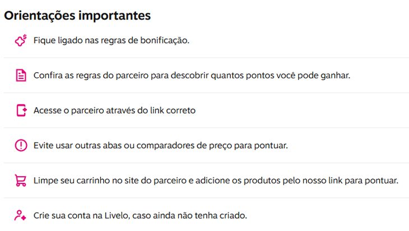
Task: Click 'Evite usar outras abas' guideline text
Action: coord(161,145)
